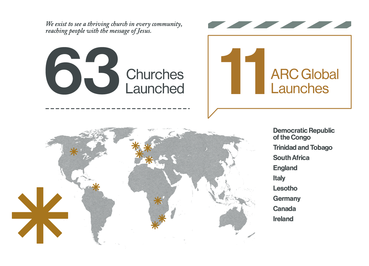Viewport: 369px width, 266px height.
Task: Click the asterisk marker over Canada
Action: 74,152
